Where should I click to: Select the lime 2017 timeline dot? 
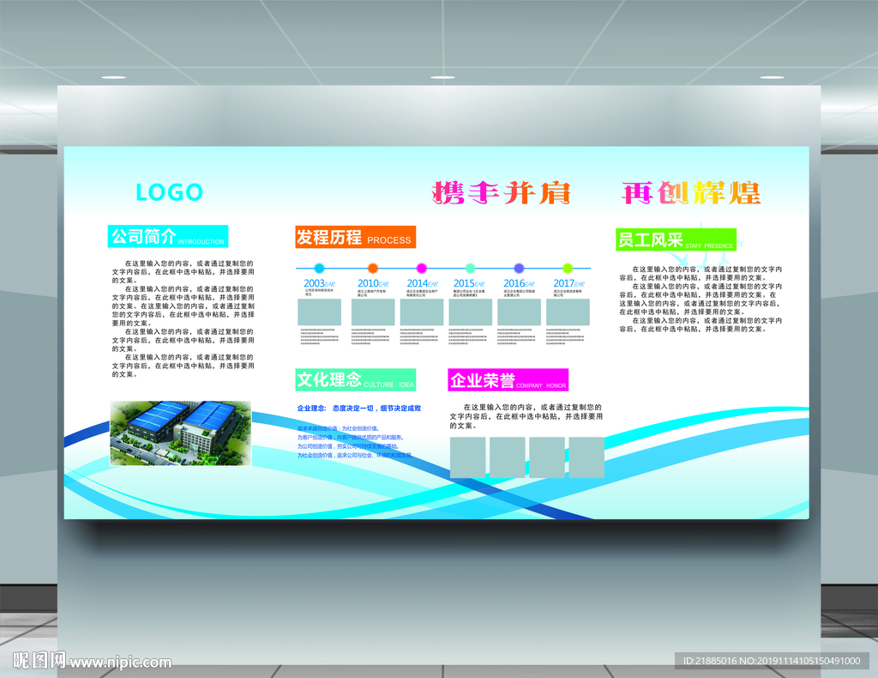coord(568,269)
